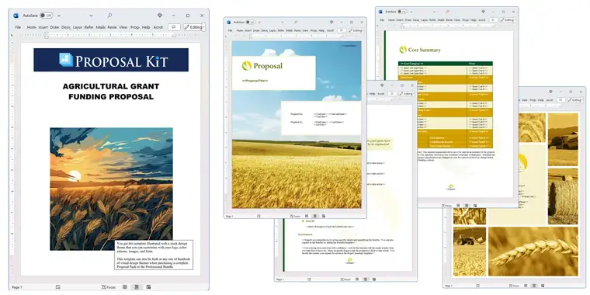Open the File menu in the Cost Summary window
The image size is (590, 295).
click(382, 19)
